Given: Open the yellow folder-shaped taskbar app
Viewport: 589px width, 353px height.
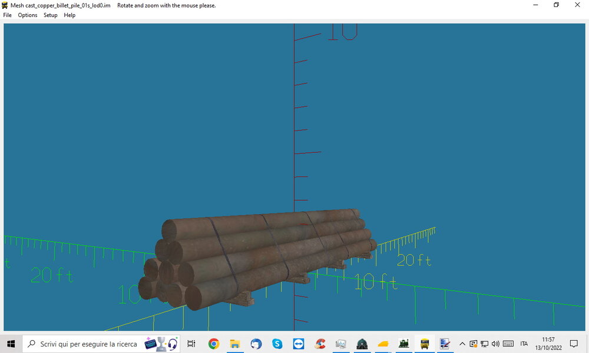Looking at the screenshot, I should click(x=383, y=344).
